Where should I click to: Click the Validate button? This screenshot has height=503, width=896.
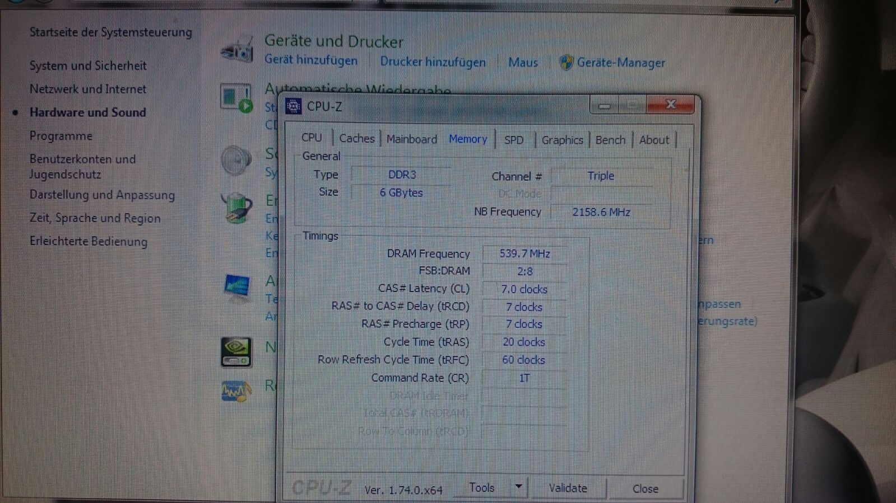(568, 488)
